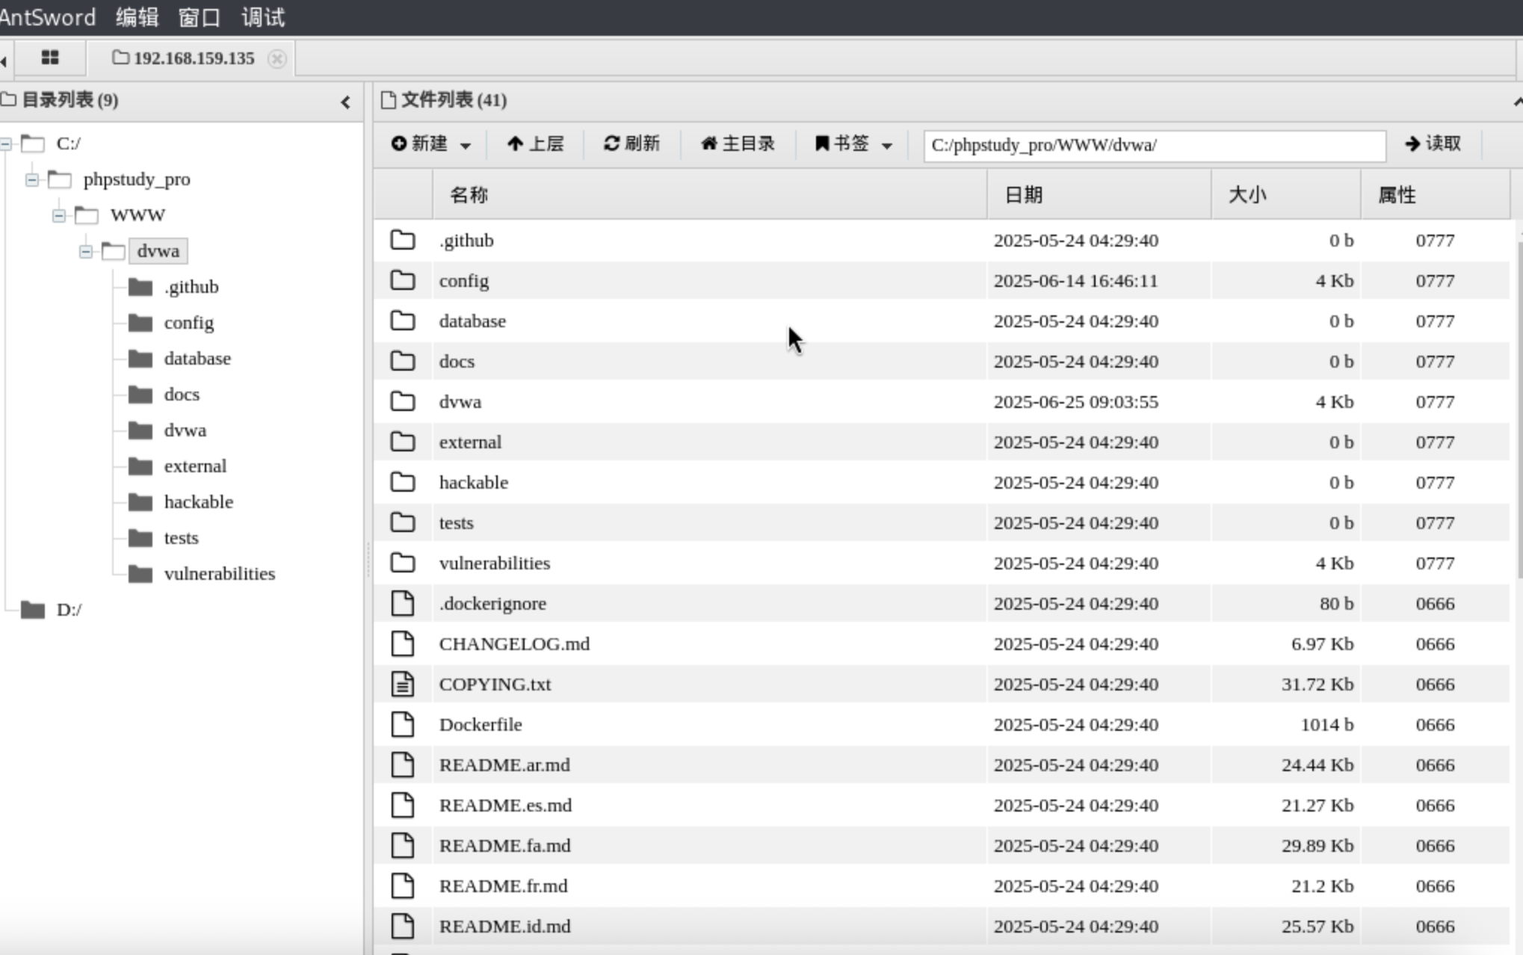
Task: Click hackable folder icon in tree
Action: tap(140, 502)
